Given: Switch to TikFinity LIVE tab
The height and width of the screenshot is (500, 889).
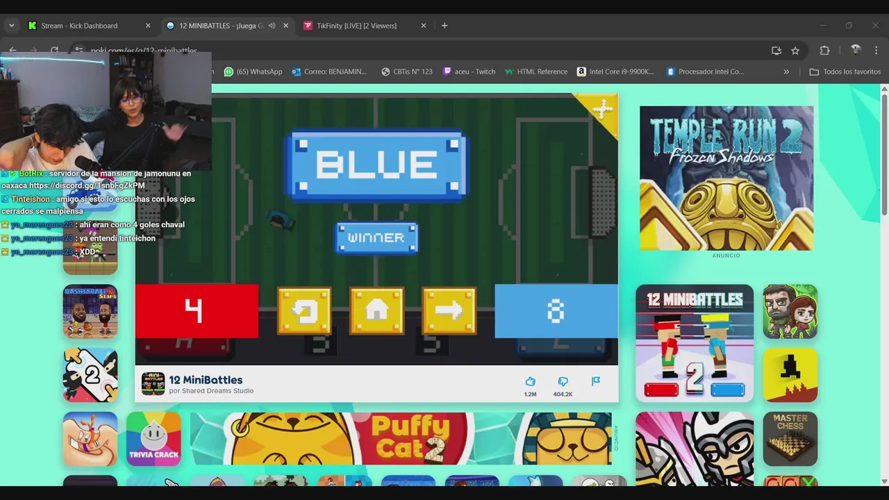Looking at the screenshot, I should pos(356,26).
